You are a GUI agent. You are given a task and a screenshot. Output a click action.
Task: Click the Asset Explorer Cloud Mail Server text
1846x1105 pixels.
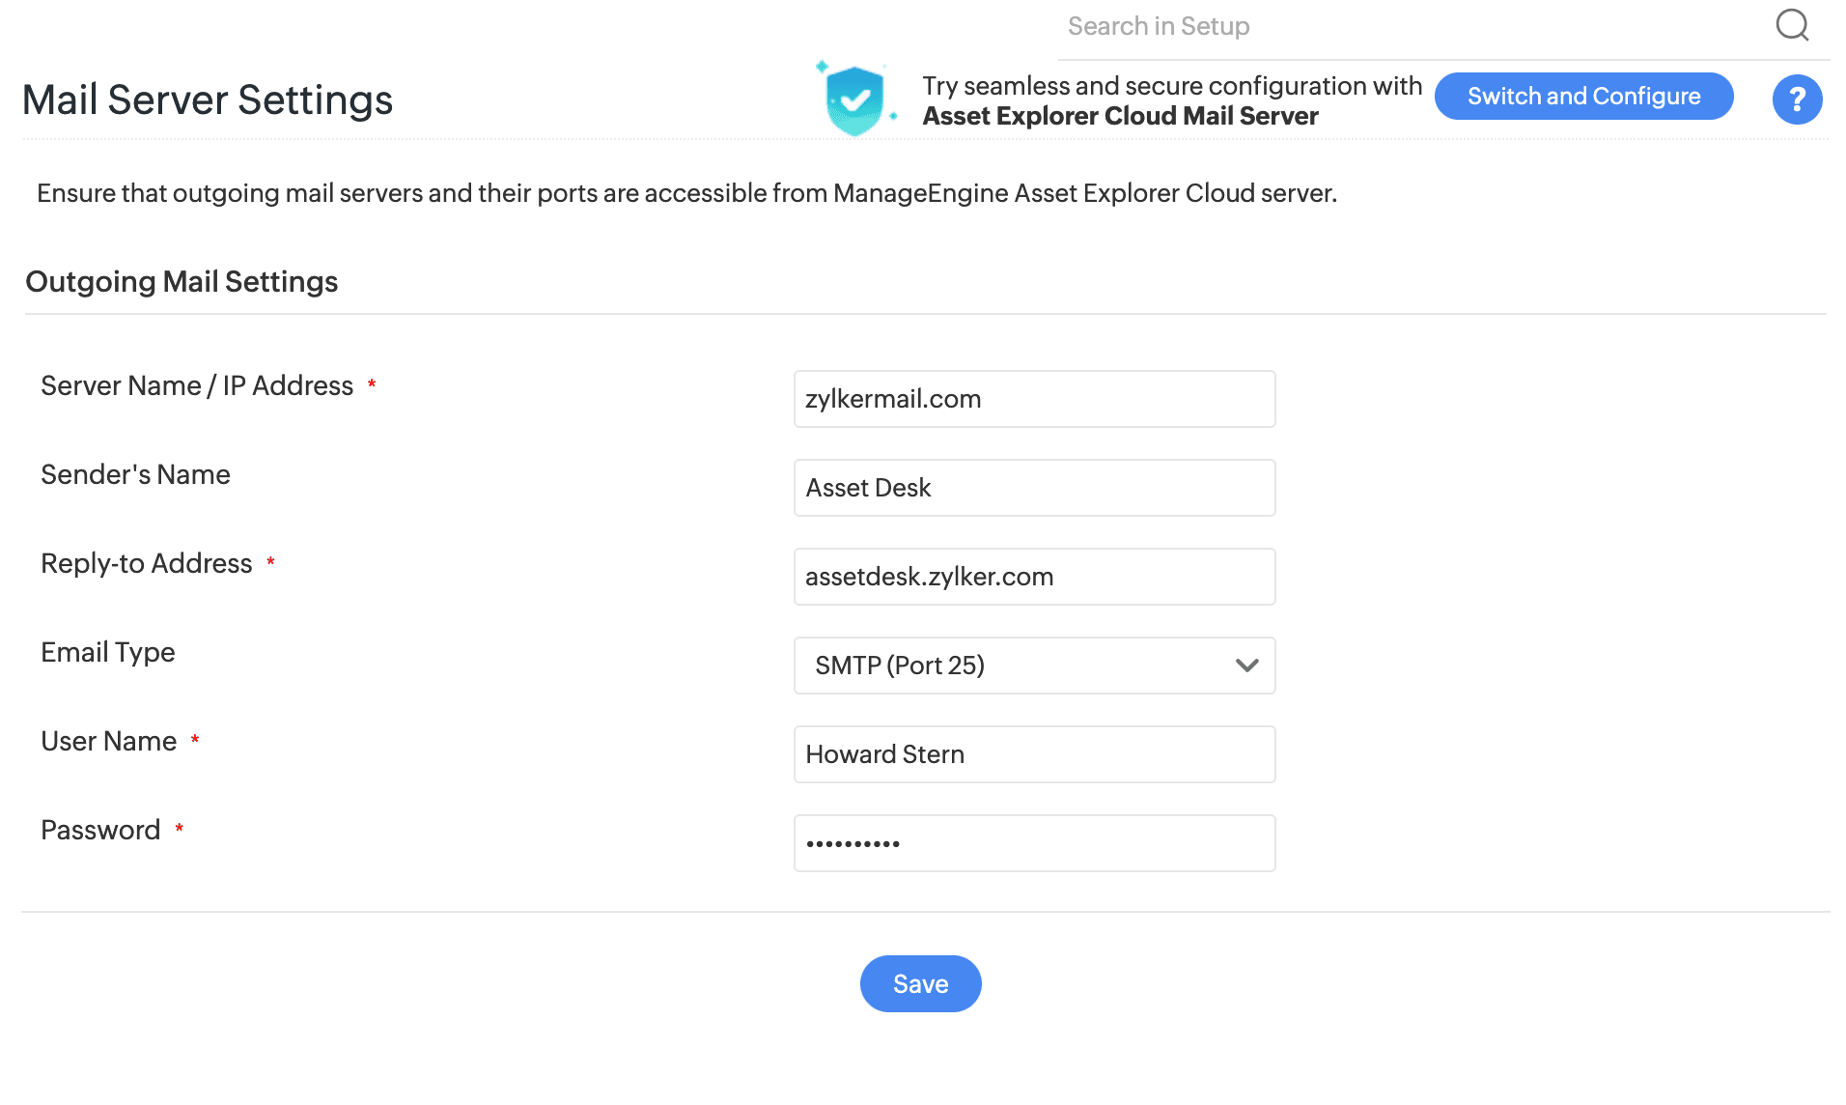1120,116
